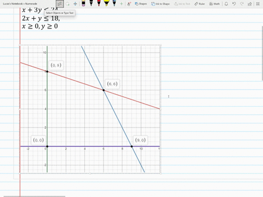
Task: Select the yellow highlighter
Action: pyautogui.click(x=106, y=3)
